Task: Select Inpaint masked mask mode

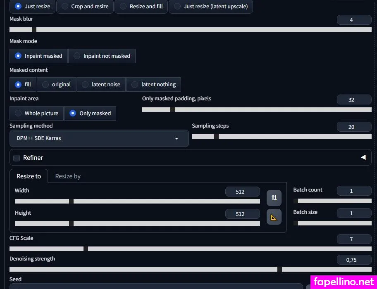Action: coord(38,56)
